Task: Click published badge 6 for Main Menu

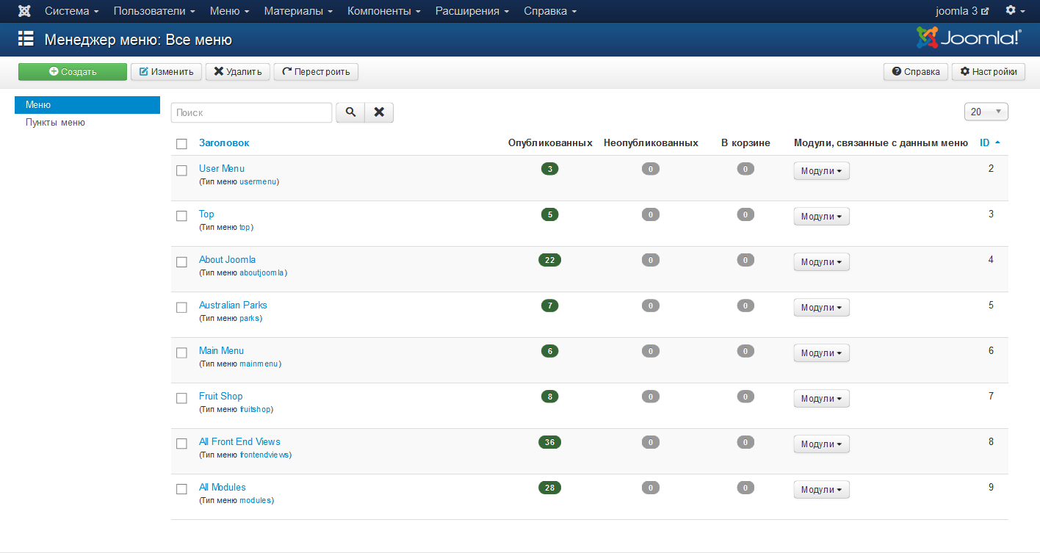Action: point(549,351)
